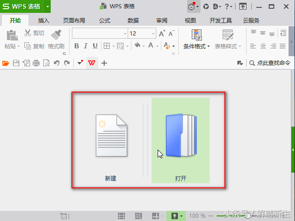Click the tab list dropdown icon

(x=240, y=63)
